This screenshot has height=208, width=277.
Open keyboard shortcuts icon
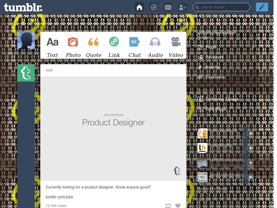point(251,167)
